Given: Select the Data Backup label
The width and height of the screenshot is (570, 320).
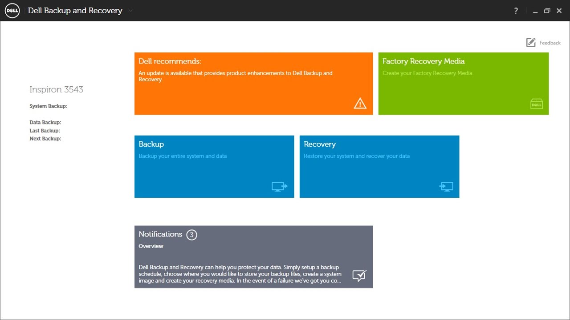Looking at the screenshot, I should [45, 122].
